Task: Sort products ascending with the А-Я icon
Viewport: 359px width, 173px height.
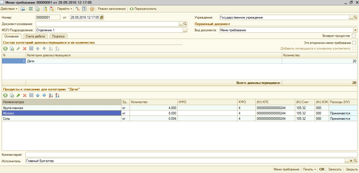Action: pos(51,96)
